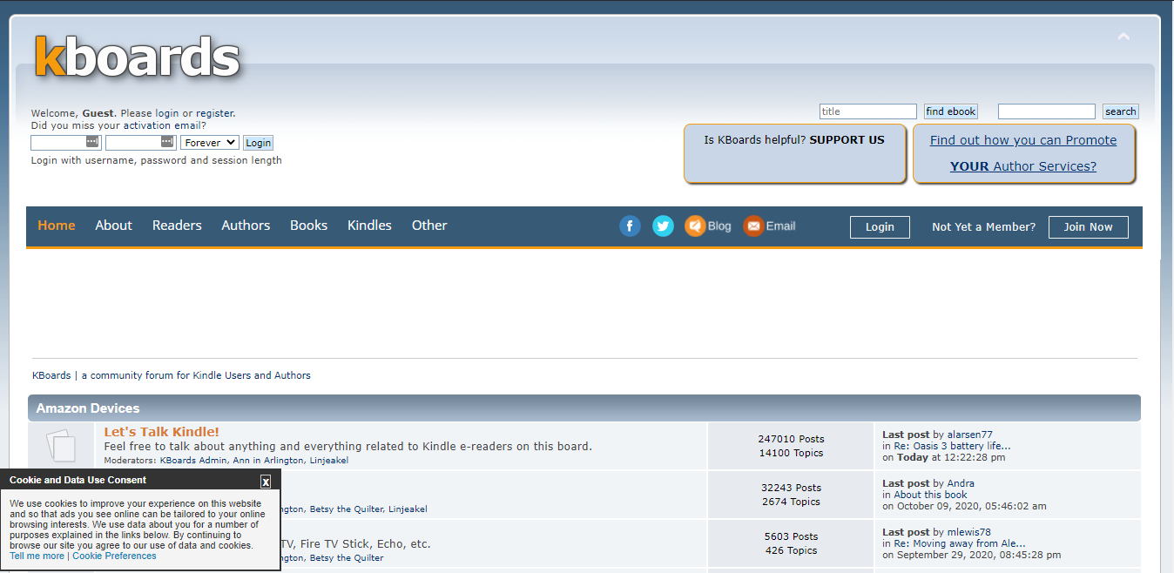Open the Twitter icon in the navbar
Image resolution: width=1174 pixels, height=573 pixels.
663,226
